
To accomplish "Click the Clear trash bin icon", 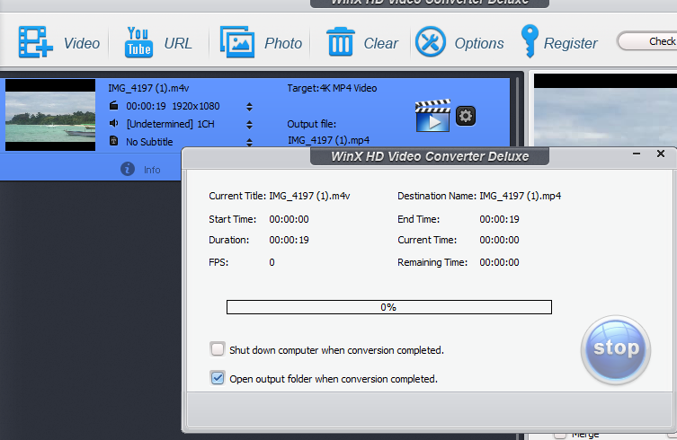I will coord(341,42).
